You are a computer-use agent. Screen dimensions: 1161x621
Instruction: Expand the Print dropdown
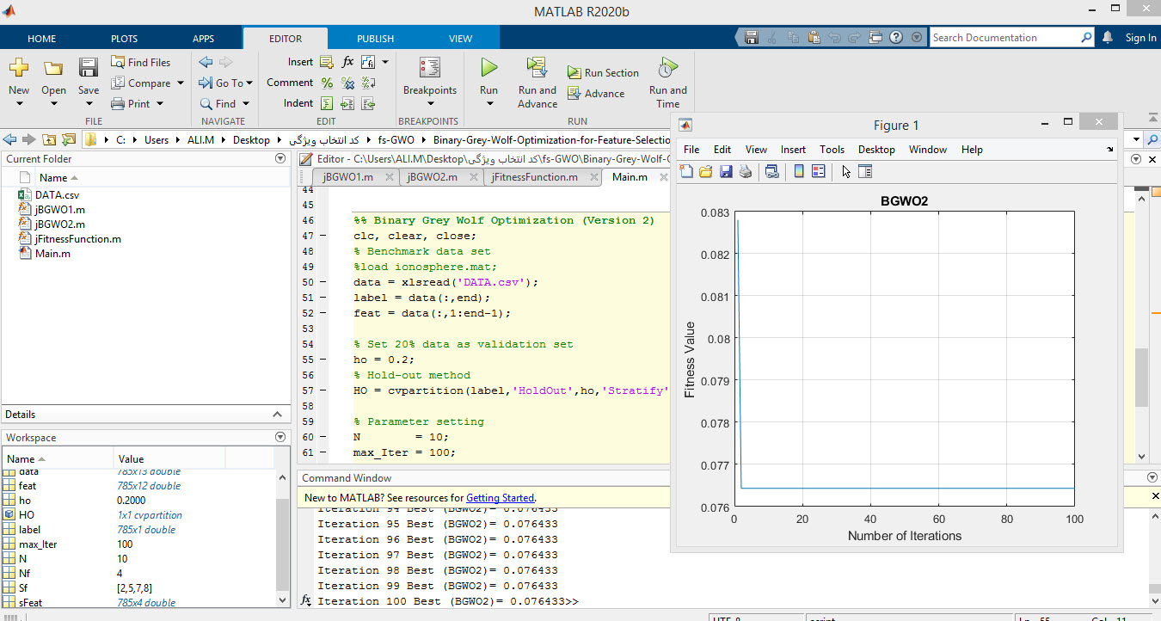point(158,104)
